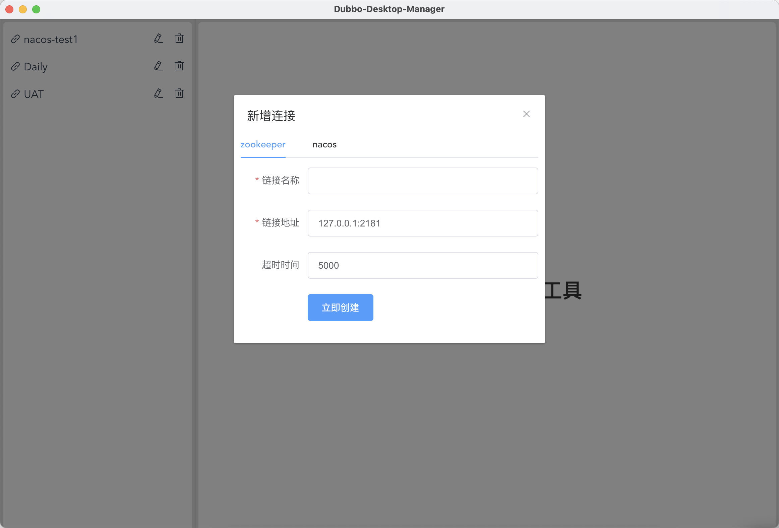Close the 新增连接 dialog
The width and height of the screenshot is (779, 528).
[526, 114]
